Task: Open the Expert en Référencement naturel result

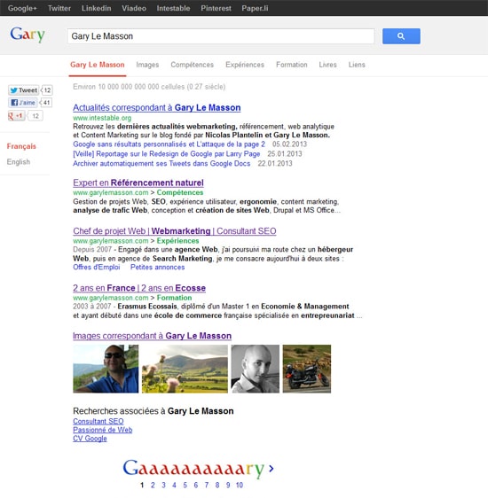Action: tap(138, 183)
